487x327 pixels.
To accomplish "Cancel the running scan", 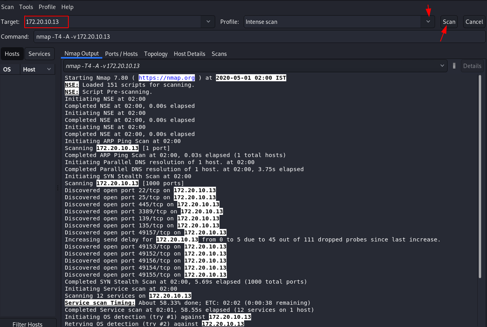I will click(x=474, y=22).
